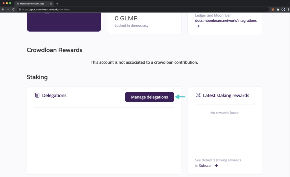Click the red close window button

[x=3, y=3]
